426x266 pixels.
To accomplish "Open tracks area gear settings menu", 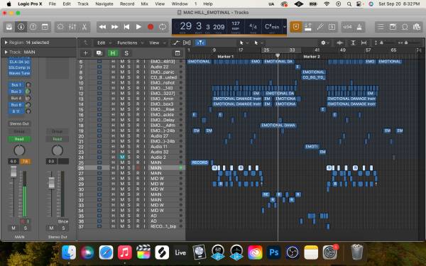I will point(324,43).
